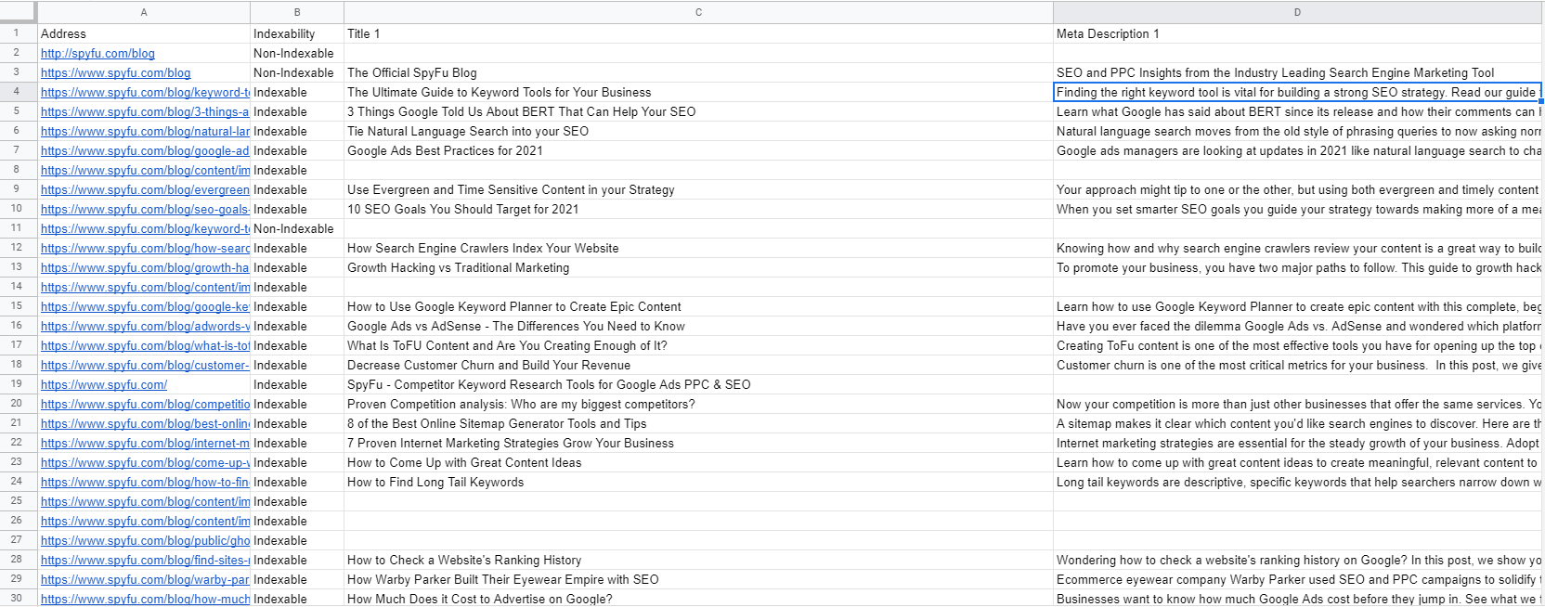Open the blog/competitio link
This screenshot has height=607, width=1545.
(145, 405)
